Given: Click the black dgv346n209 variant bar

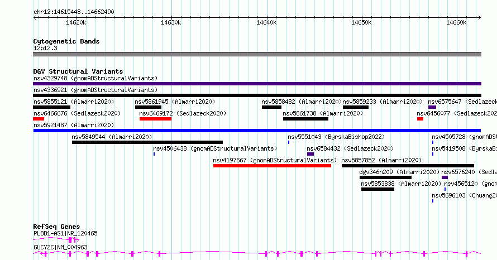Looking at the screenshot, I should [x=385, y=177].
